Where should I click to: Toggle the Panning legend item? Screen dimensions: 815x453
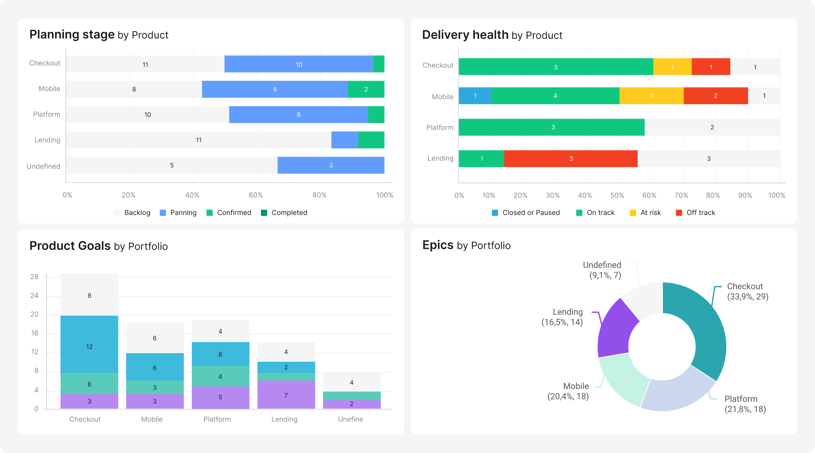(178, 213)
